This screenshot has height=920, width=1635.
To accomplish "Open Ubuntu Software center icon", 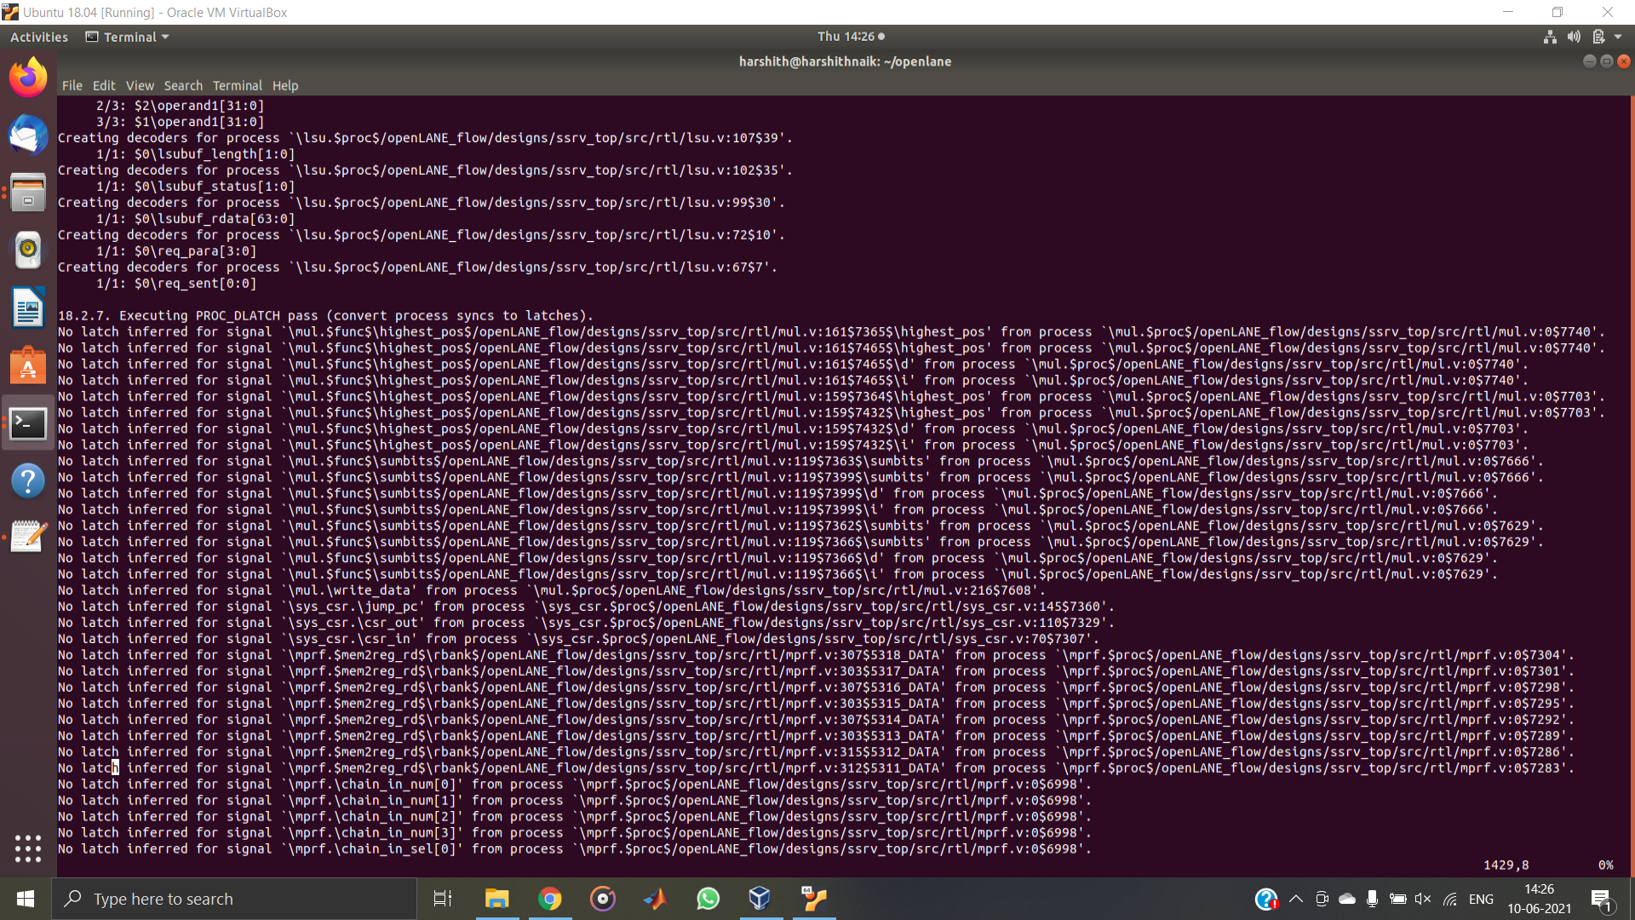I will click(28, 365).
